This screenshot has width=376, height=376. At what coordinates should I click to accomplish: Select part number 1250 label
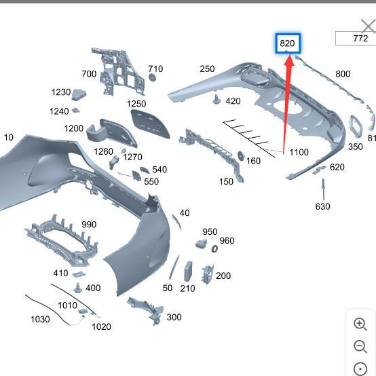136,104
